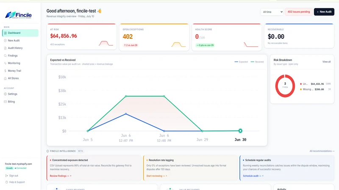
Task: Click the Help & Support icon
Action: point(6,182)
